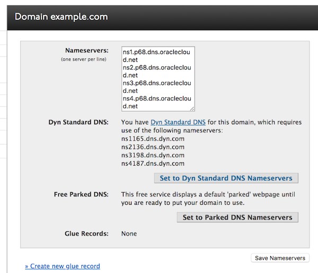
Task: Place cursor on the ns4.p68 nameserver line
Action: 158,98
